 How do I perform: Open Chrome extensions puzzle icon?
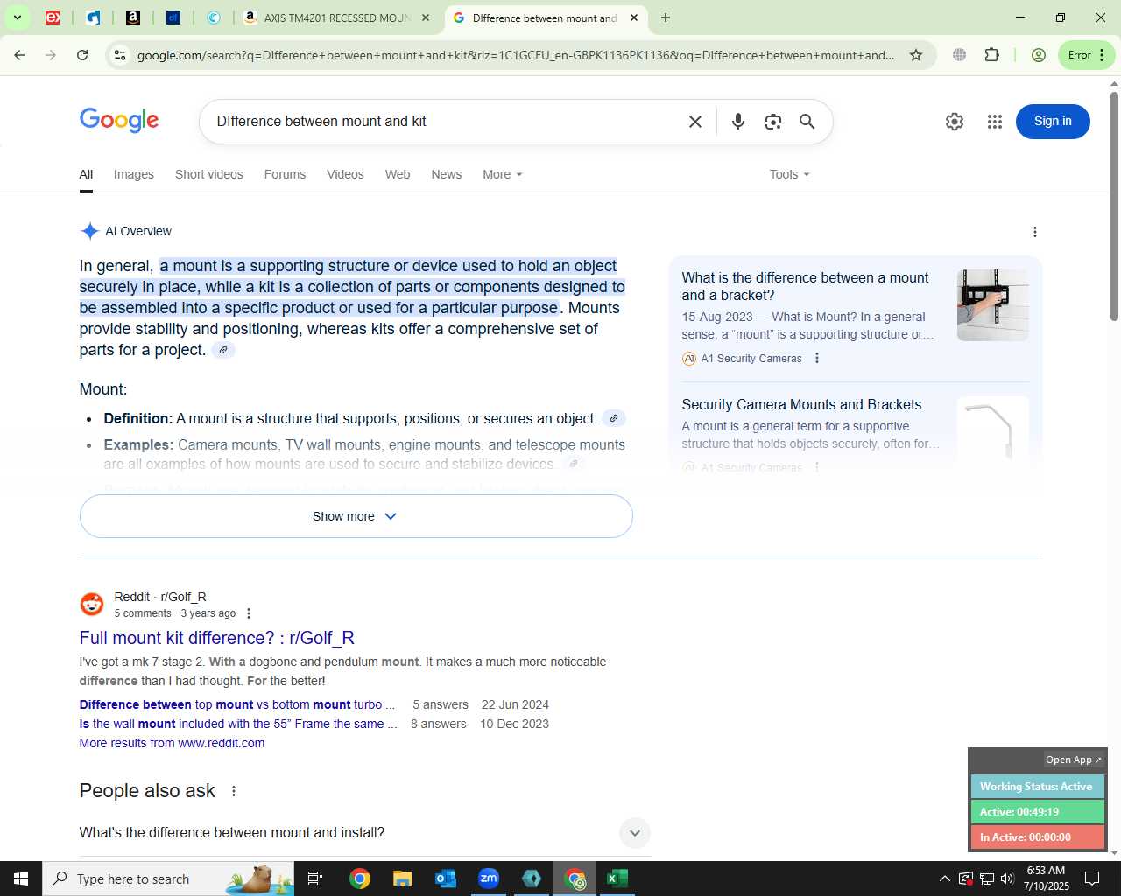(x=991, y=55)
